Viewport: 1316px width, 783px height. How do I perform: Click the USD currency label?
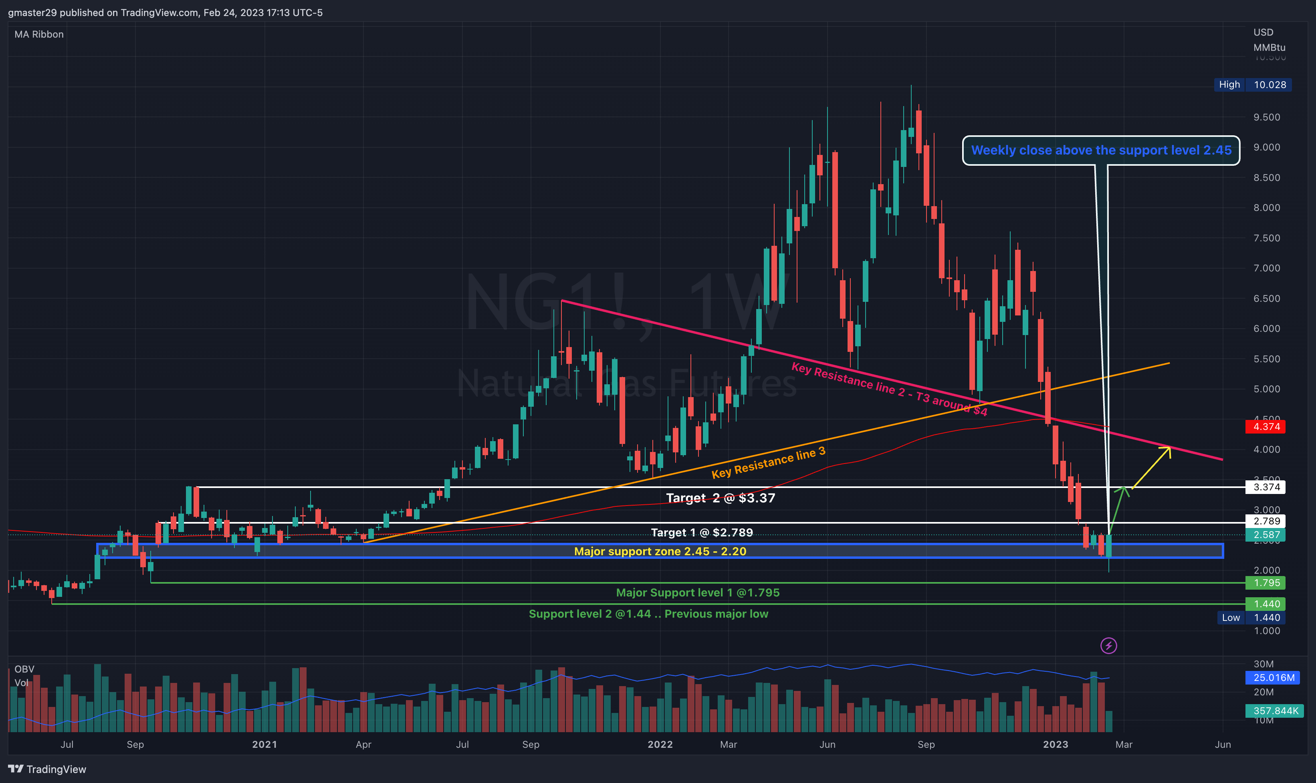1263,32
